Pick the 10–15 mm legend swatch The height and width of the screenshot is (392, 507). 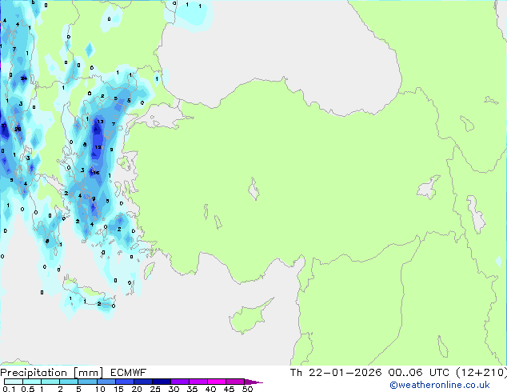(x=106, y=382)
